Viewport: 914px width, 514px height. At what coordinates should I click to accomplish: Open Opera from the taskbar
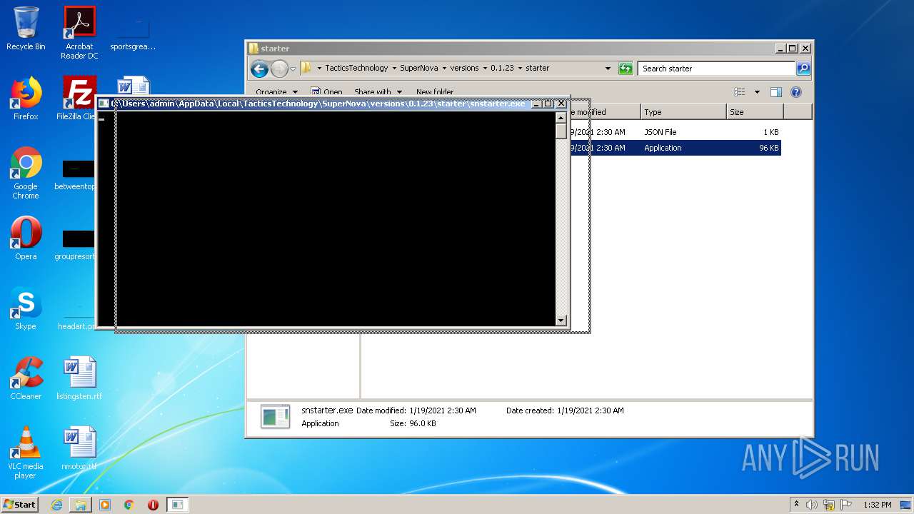(x=153, y=505)
